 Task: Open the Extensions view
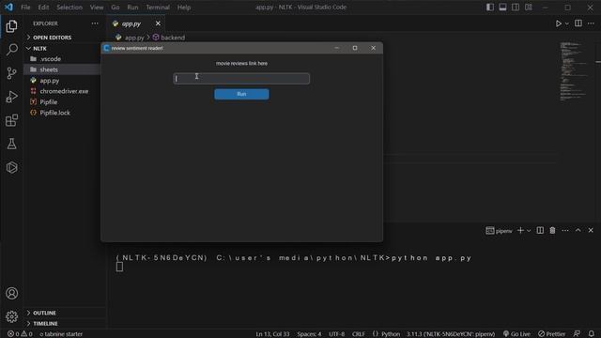[x=11, y=120]
